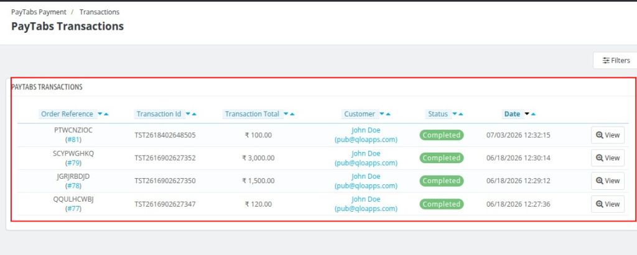Sort Date column ascending arrow

533,114
